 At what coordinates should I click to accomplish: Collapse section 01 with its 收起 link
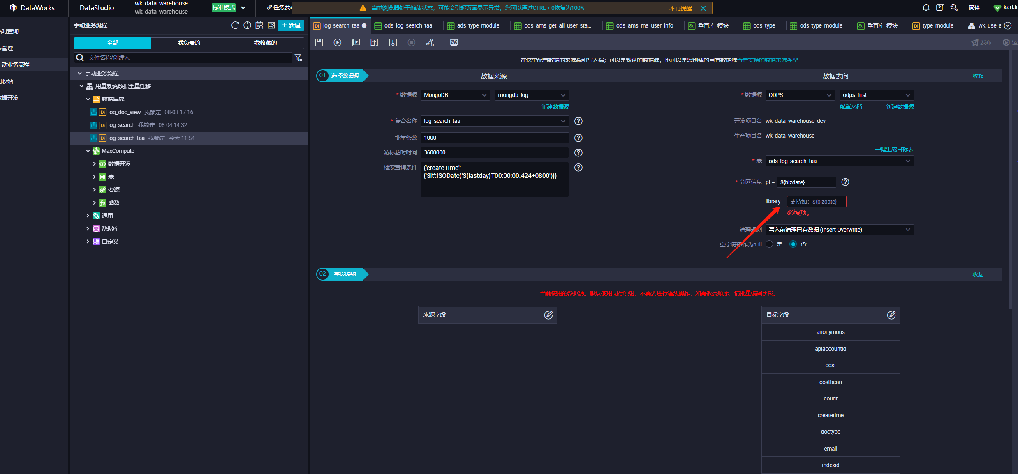click(x=978, y=76)
